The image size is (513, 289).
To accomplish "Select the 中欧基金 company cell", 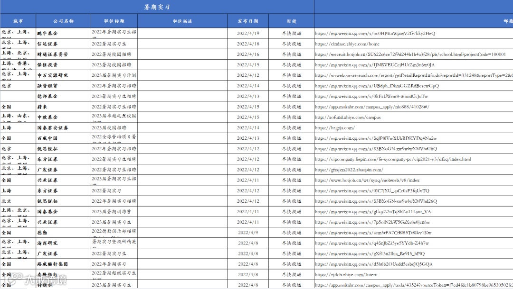I will tap(64, 117).
